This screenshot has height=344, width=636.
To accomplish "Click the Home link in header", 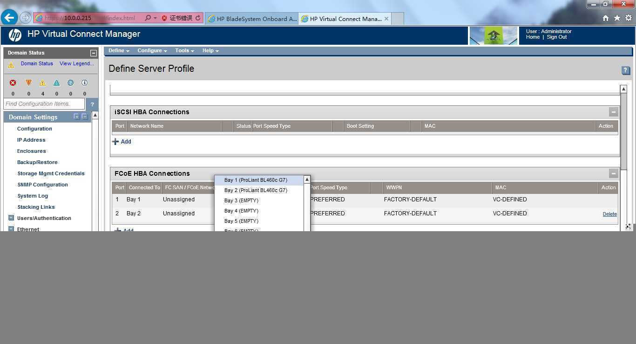I will pos(533,37).
